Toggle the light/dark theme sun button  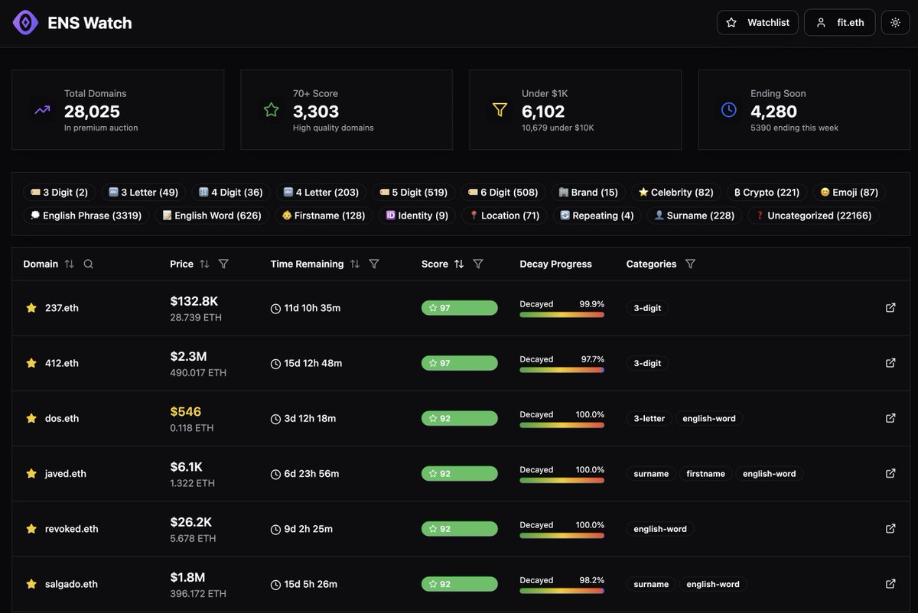pos(895,23)
